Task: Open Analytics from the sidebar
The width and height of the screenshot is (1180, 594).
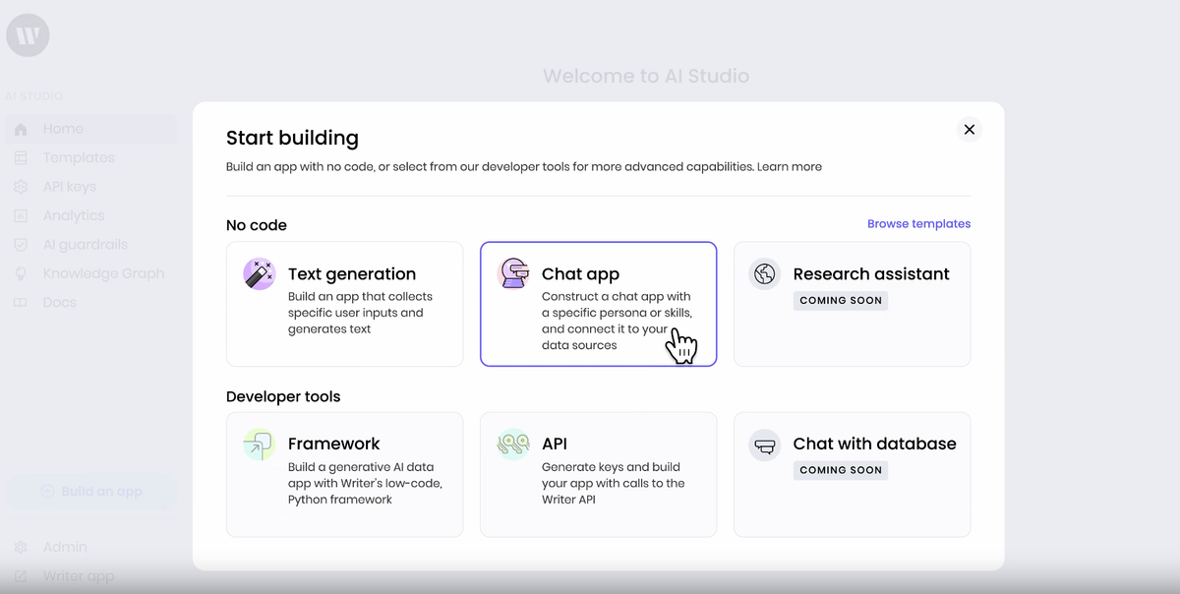Action: point(73,215)
